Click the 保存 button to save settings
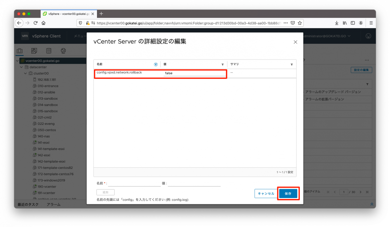This screenshot has width=390, height=227. click(x=288, y=193)
